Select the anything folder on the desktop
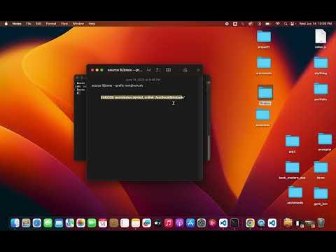This screenshot has height=252, width=336. (x=321, y=66)
